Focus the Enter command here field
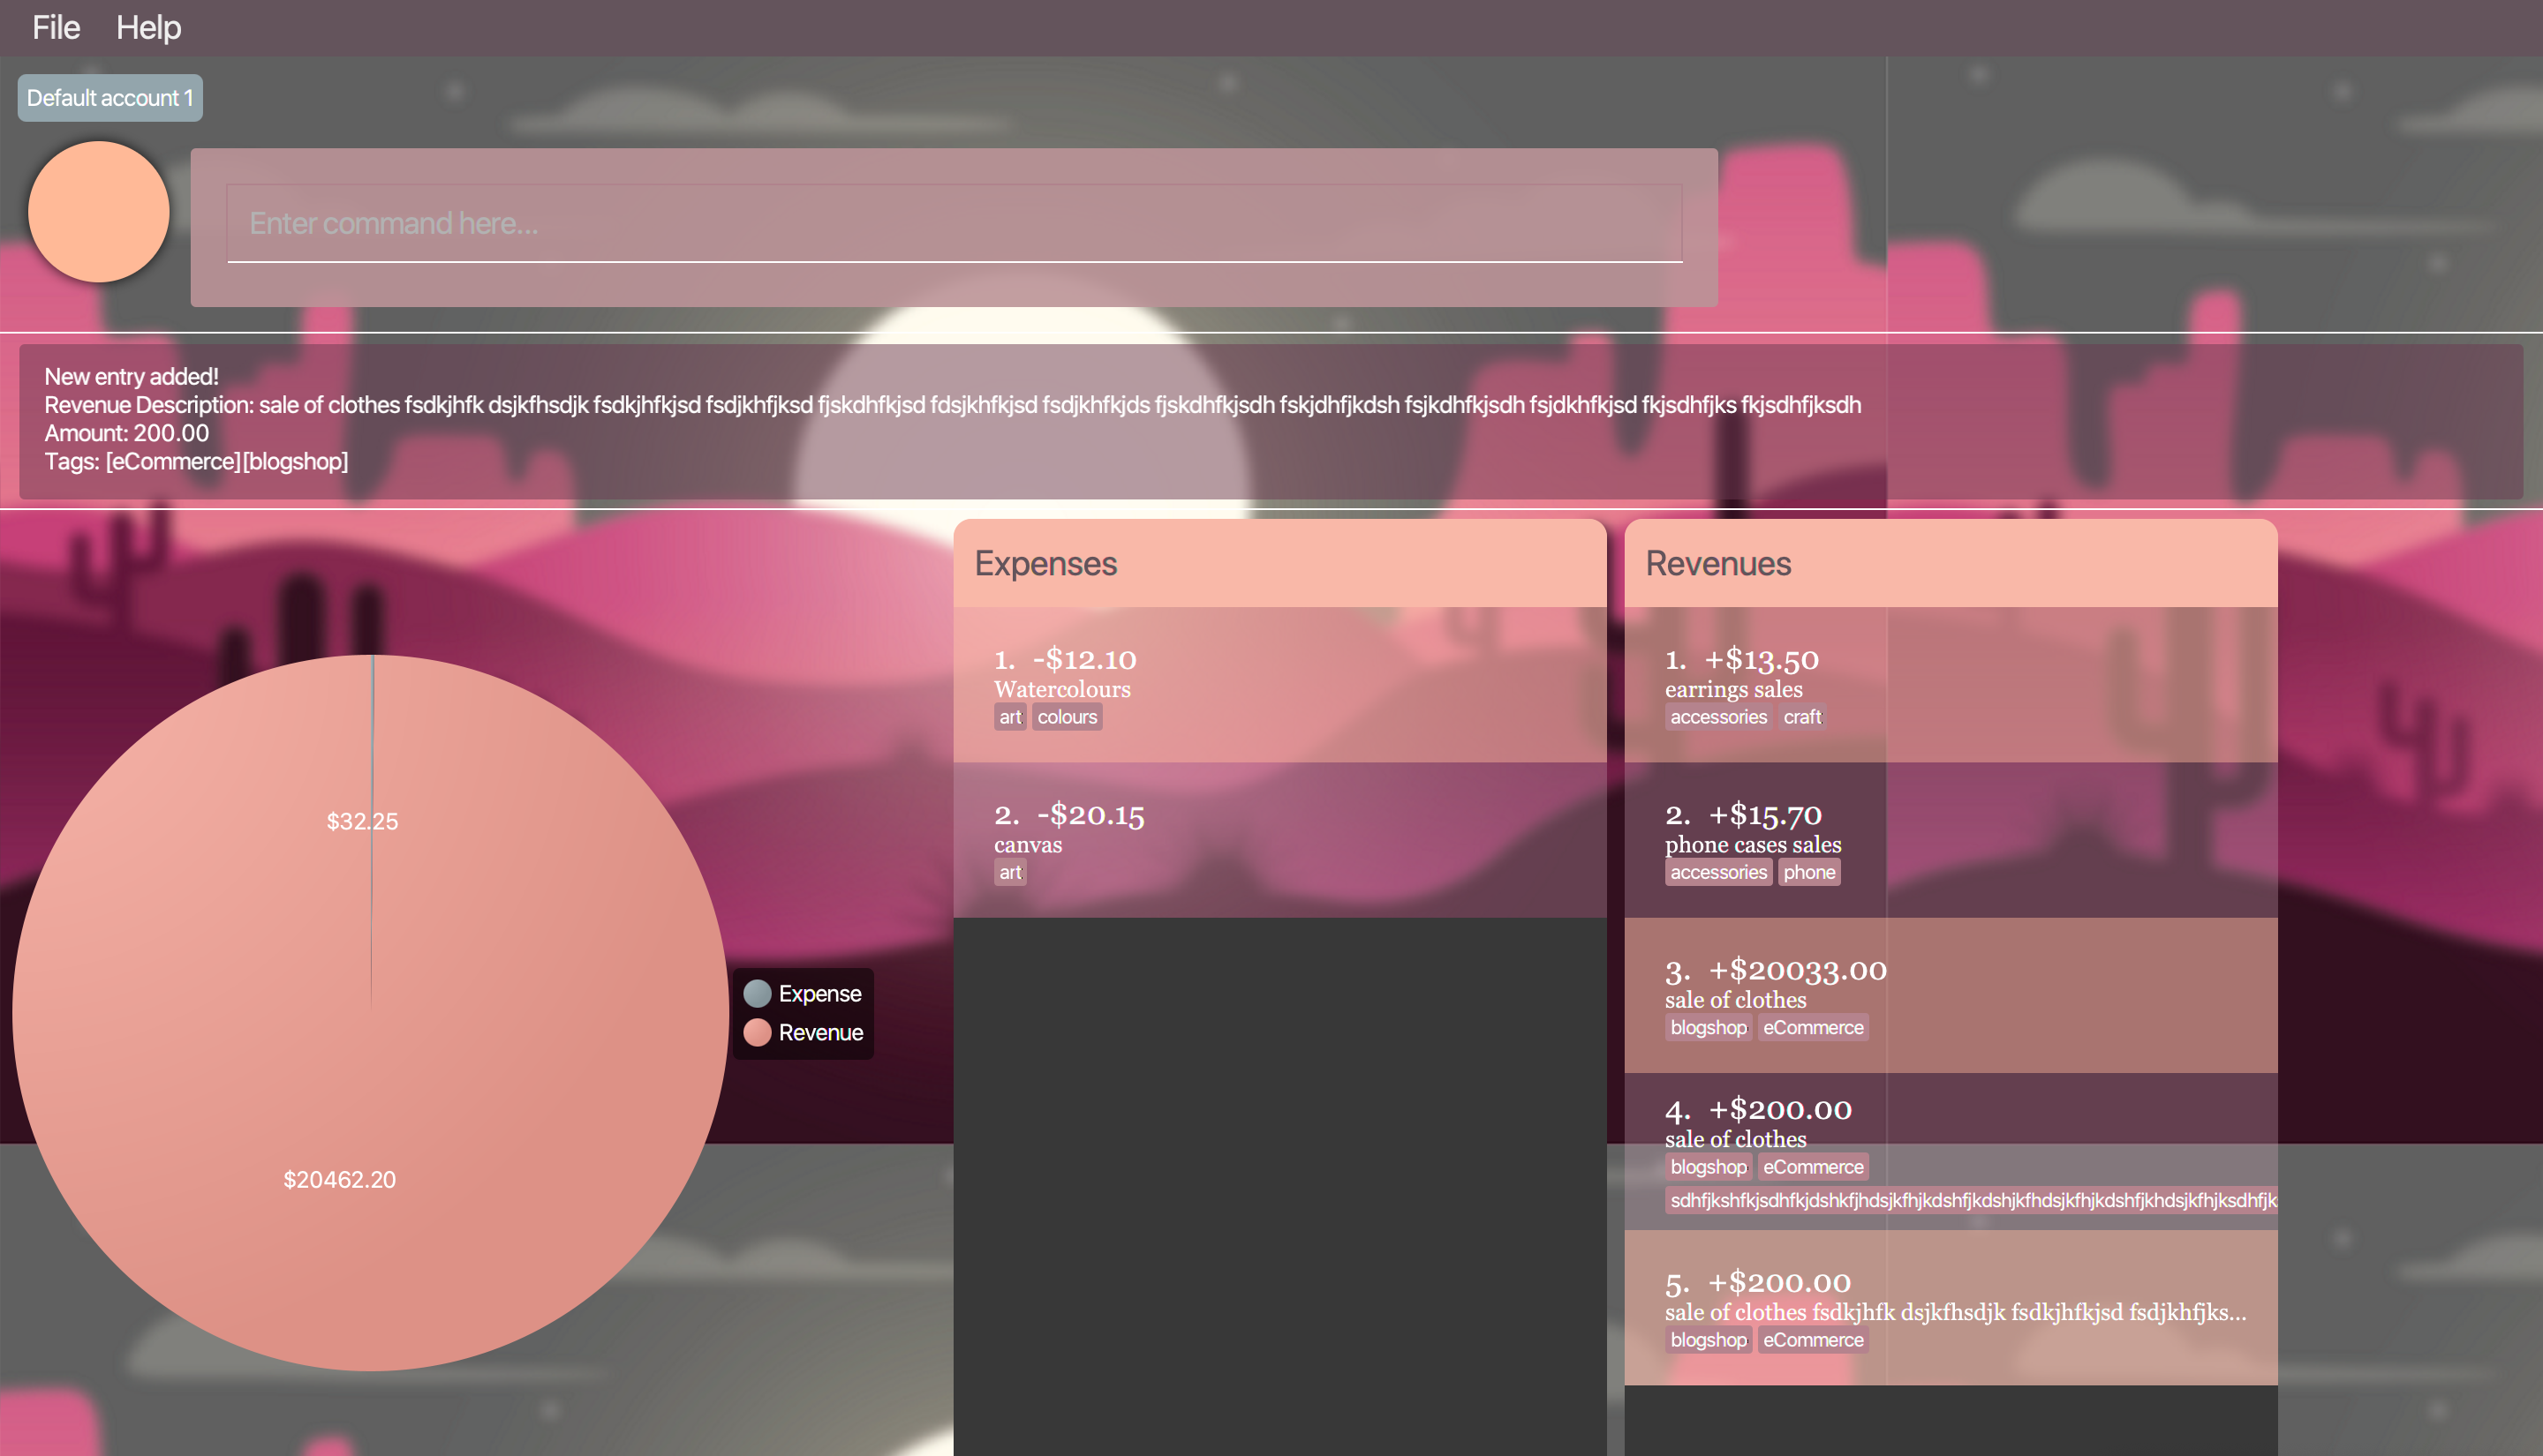The width and height of the screenshot is (2543, 1456). 954,224
